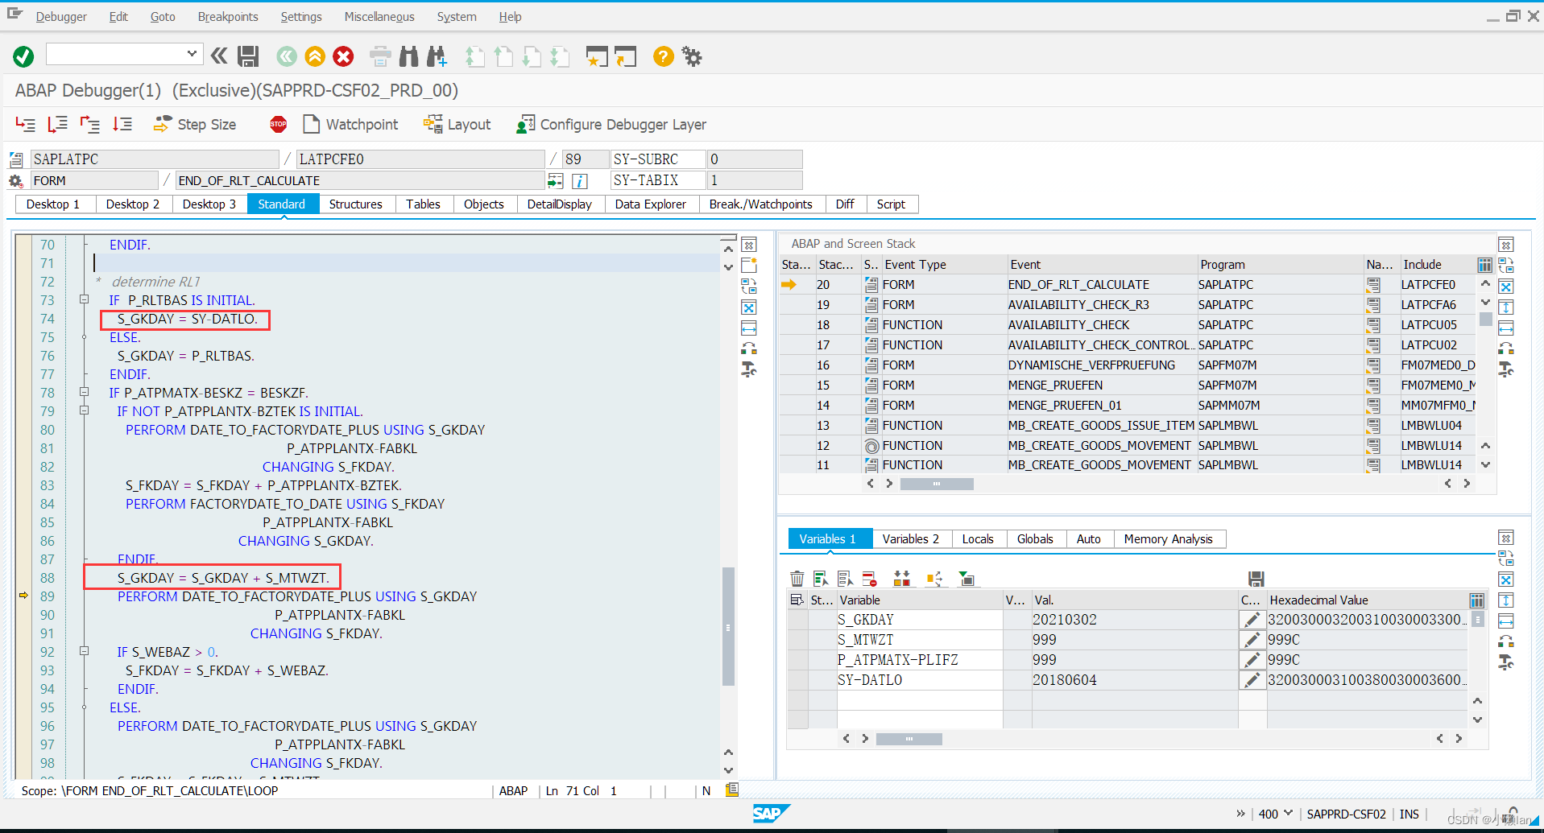Click the SAPLATPC program name field
Viewport: 1544px width, 833px height.
(x=154, y=159)
